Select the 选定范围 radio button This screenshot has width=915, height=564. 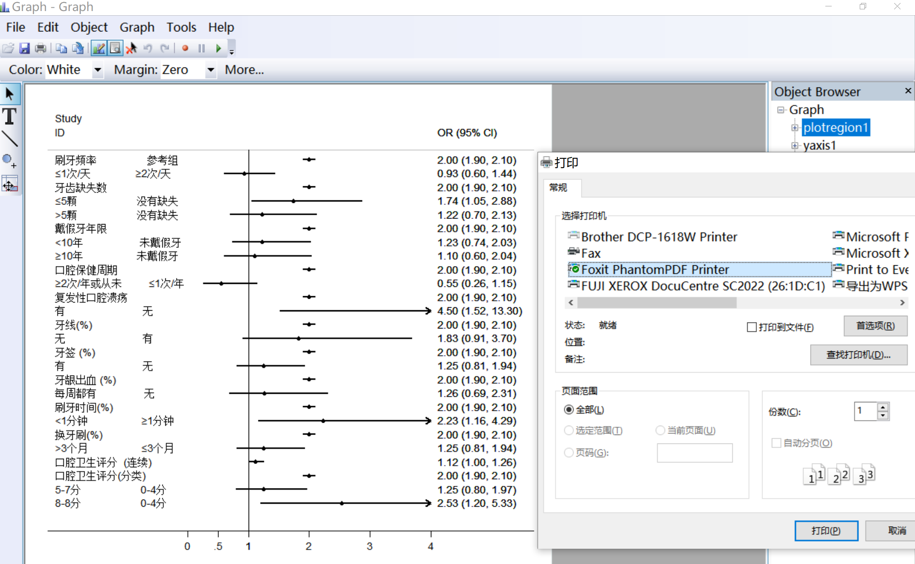point(569,430)
